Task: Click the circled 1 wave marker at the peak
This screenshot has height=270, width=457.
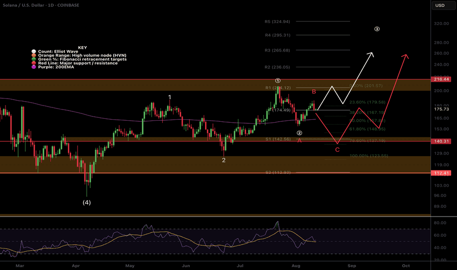Action: tap(278, 81)
